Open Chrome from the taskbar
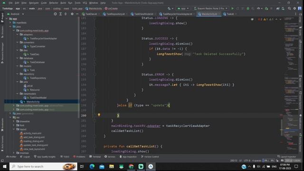The height and width of the screenshot is (171, 304). (x=131, y=166)
